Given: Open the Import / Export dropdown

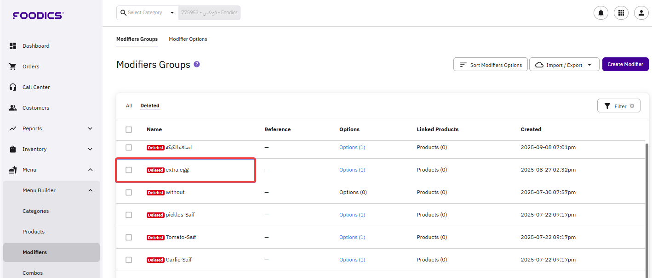Looking at the screenshot, I should tap(564, 65).
